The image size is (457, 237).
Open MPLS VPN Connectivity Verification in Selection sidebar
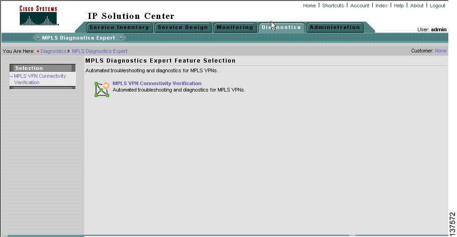pos(40,79)
